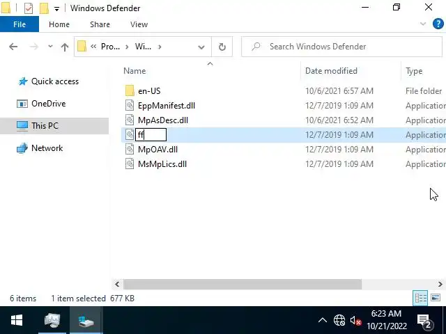
Task: Click the Pro... breadcrumb in address bar
Action: click(110, 47)
